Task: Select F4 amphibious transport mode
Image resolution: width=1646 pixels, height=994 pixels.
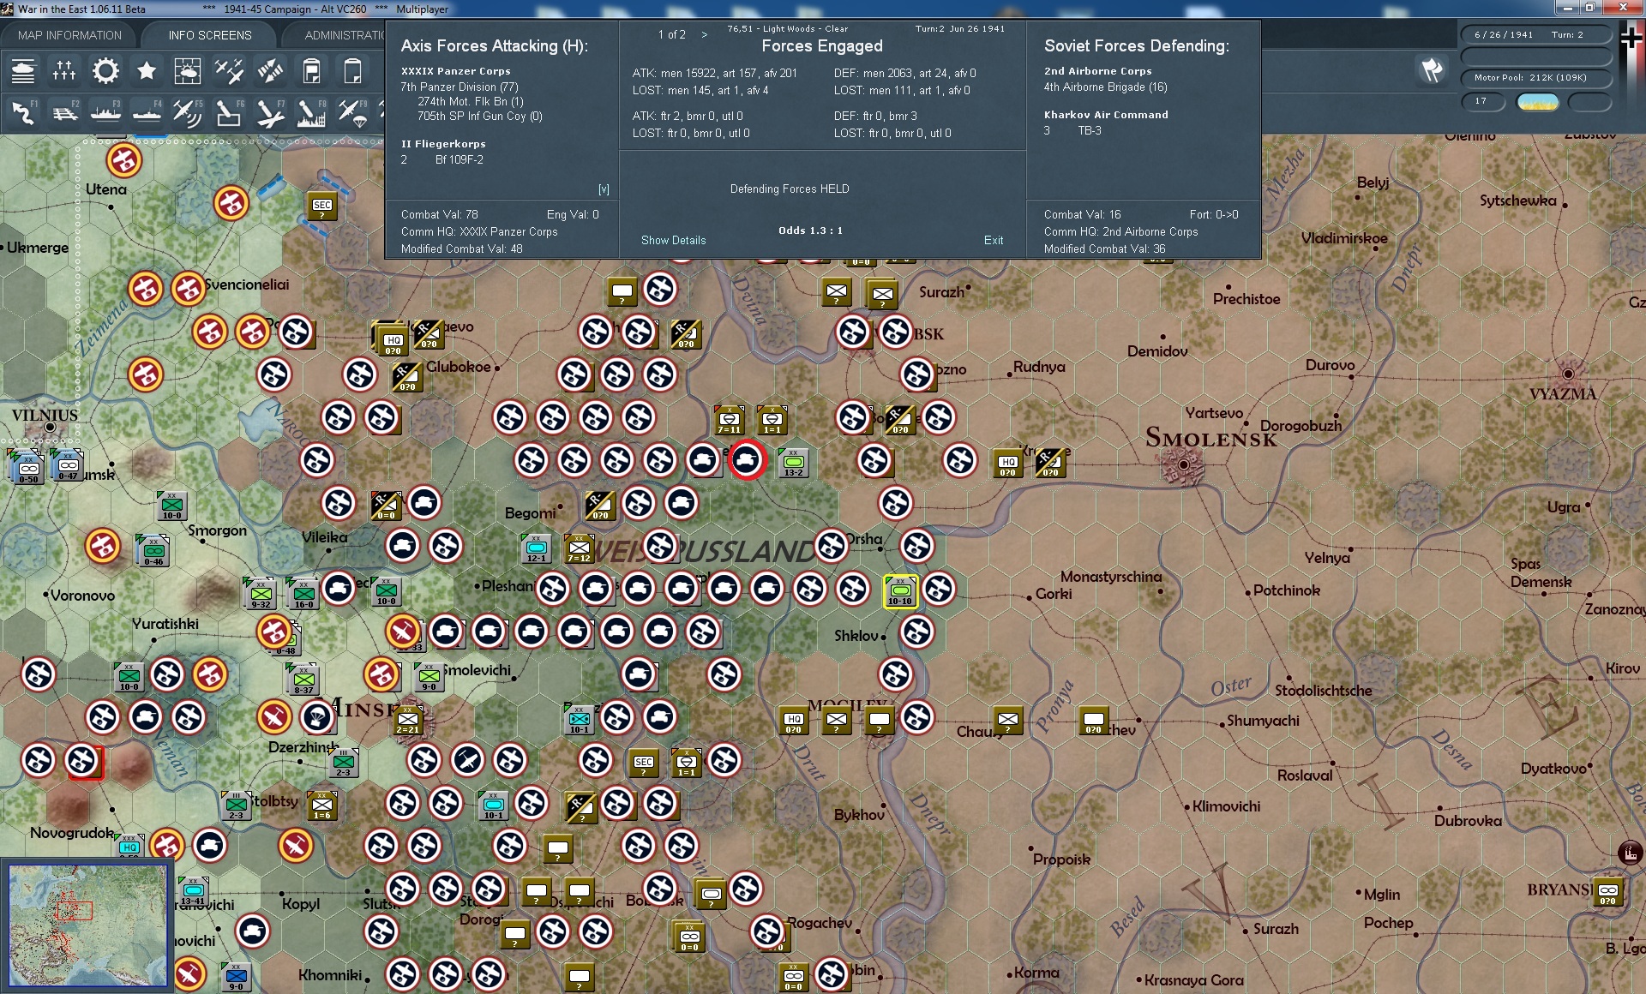Action: pyautogui.click(x=147, y=113)
